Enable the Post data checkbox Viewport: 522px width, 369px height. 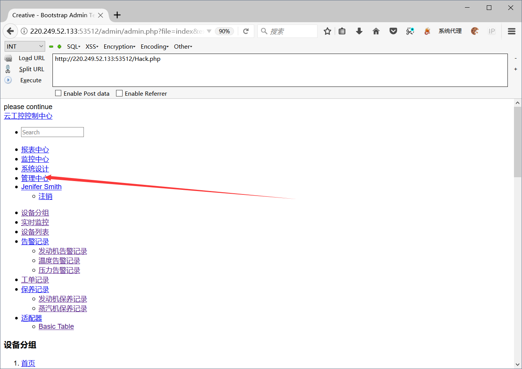coord(58,93)
